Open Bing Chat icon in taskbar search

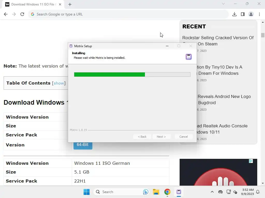click(145, 192)
